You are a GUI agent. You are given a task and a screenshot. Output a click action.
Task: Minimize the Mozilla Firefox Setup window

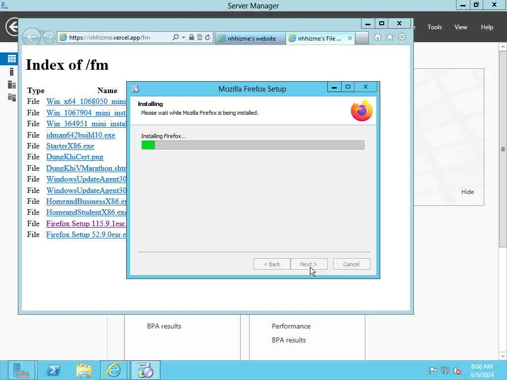click(334, 87)
